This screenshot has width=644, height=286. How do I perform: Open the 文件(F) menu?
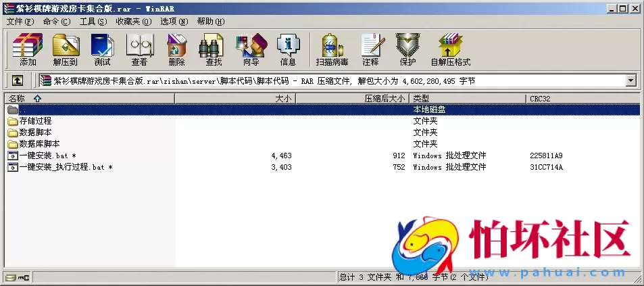(x=20, y=22)
